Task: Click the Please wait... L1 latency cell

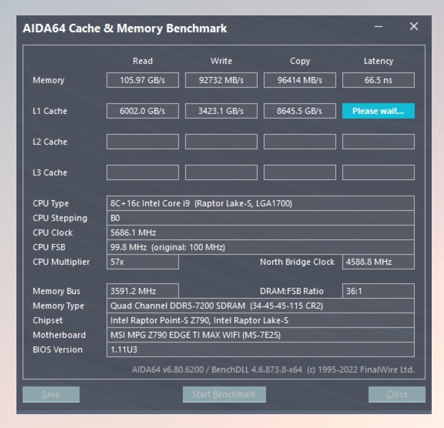Action: [x=378, y=111]
